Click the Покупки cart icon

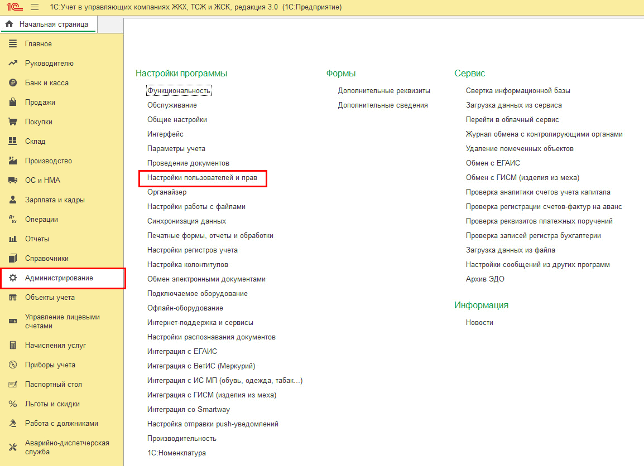coord(13,122)
